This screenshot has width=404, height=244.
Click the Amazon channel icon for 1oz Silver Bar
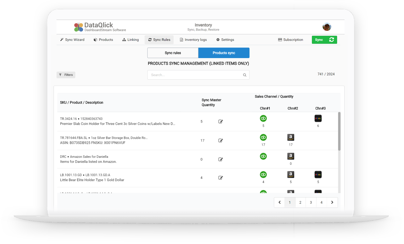(291, 137)
